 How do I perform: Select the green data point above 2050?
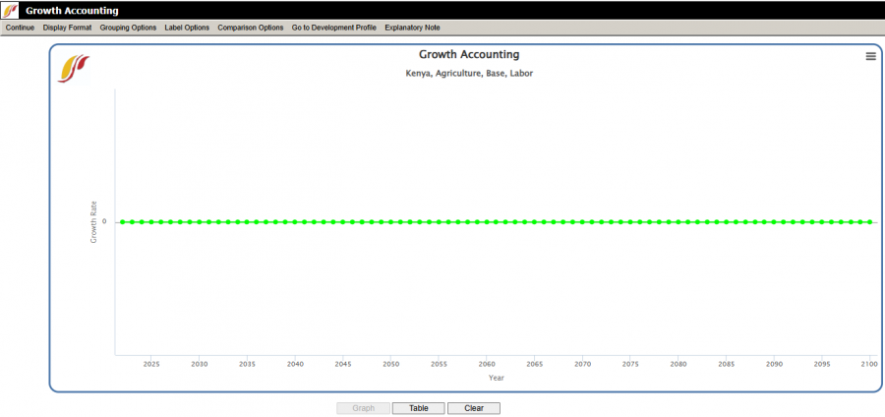tap(390, 222)
